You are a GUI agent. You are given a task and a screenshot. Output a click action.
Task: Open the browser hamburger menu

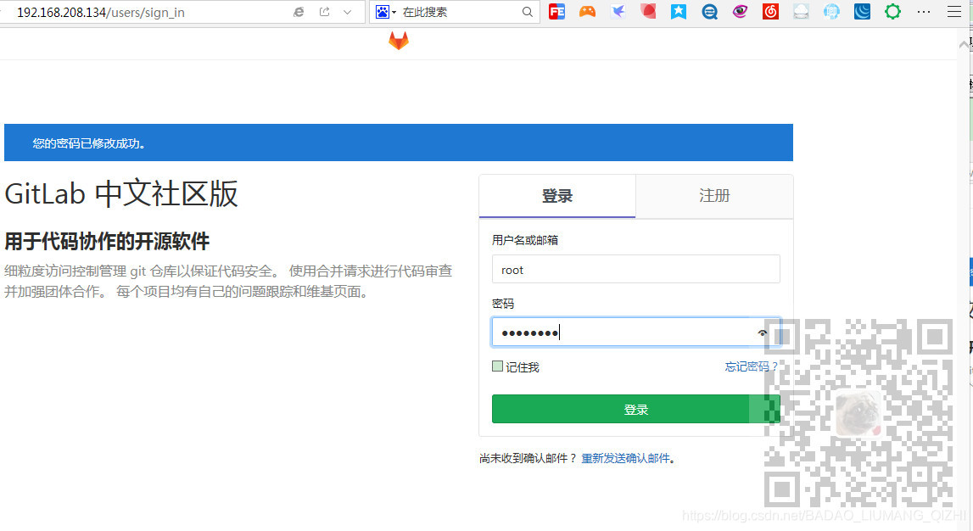(x=953, y=12)
